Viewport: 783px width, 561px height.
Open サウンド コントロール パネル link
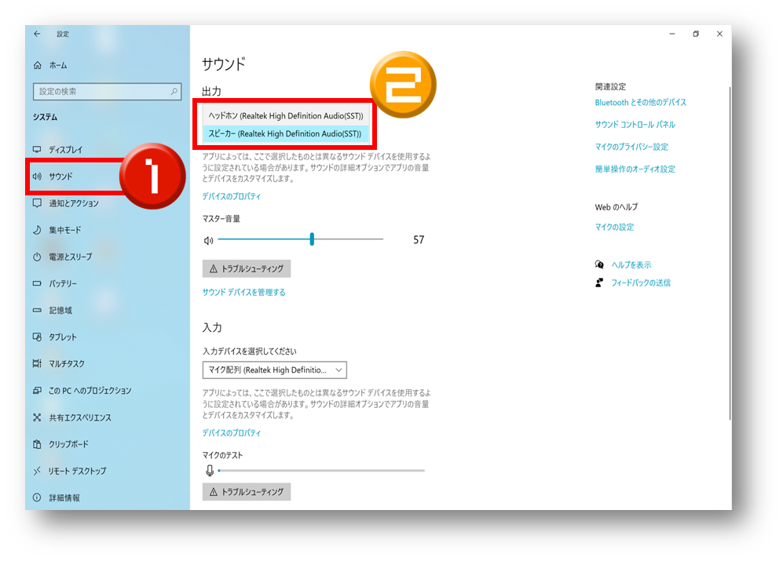pos(635,124)
